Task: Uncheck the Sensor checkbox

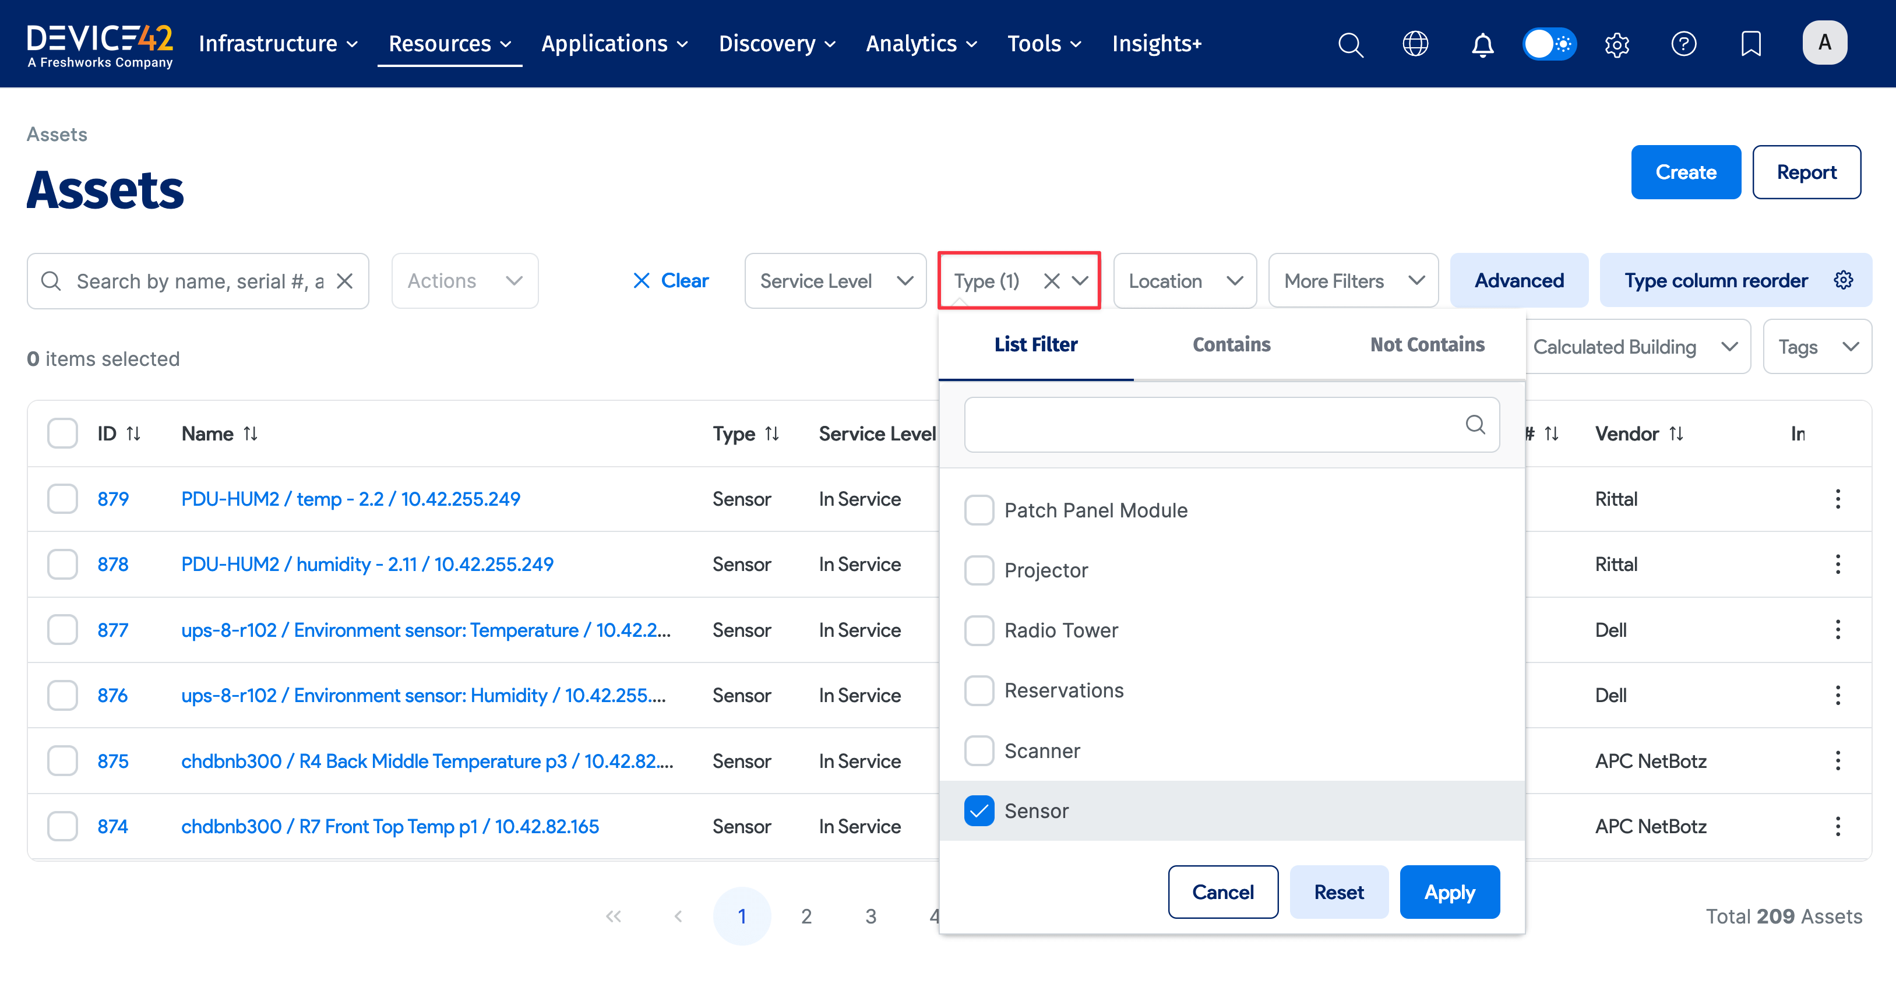Action: click(979, 810)
